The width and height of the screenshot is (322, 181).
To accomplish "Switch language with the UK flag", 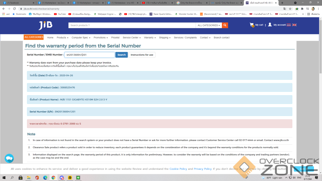I will coord(294,25).
